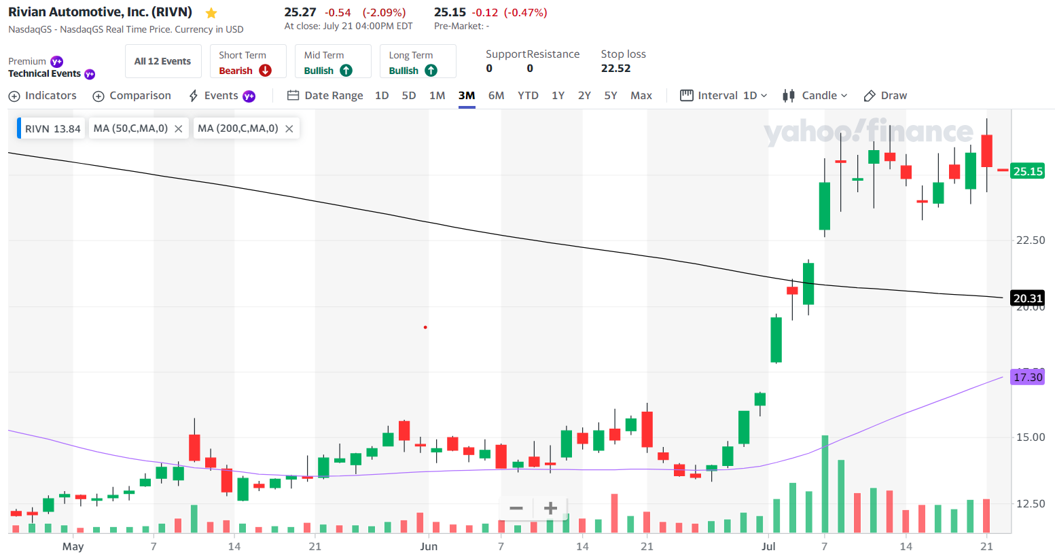
Task: Select the YTD date range
Action: (528, 96)
